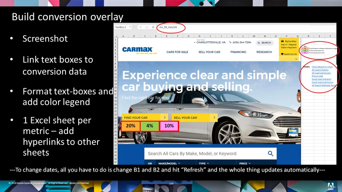The height and width of the screenshot is (192, 342).
Task: Click the phone number (434) 244-7294
Action: click(x=242, y=42)
